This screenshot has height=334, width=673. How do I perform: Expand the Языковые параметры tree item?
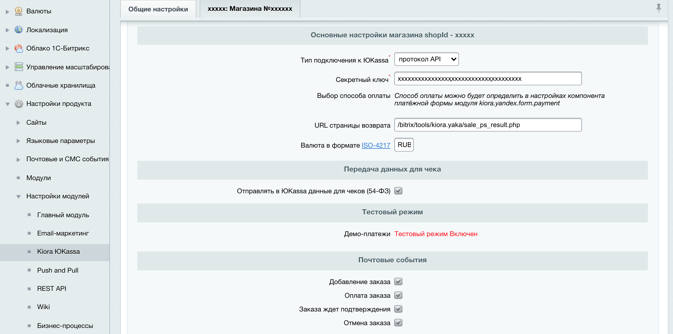coord(18,141)
